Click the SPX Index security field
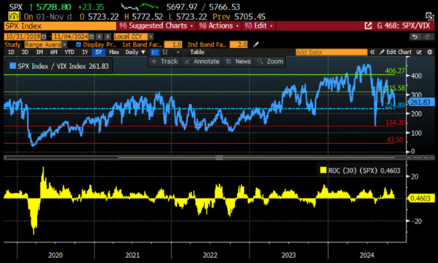 60,26
